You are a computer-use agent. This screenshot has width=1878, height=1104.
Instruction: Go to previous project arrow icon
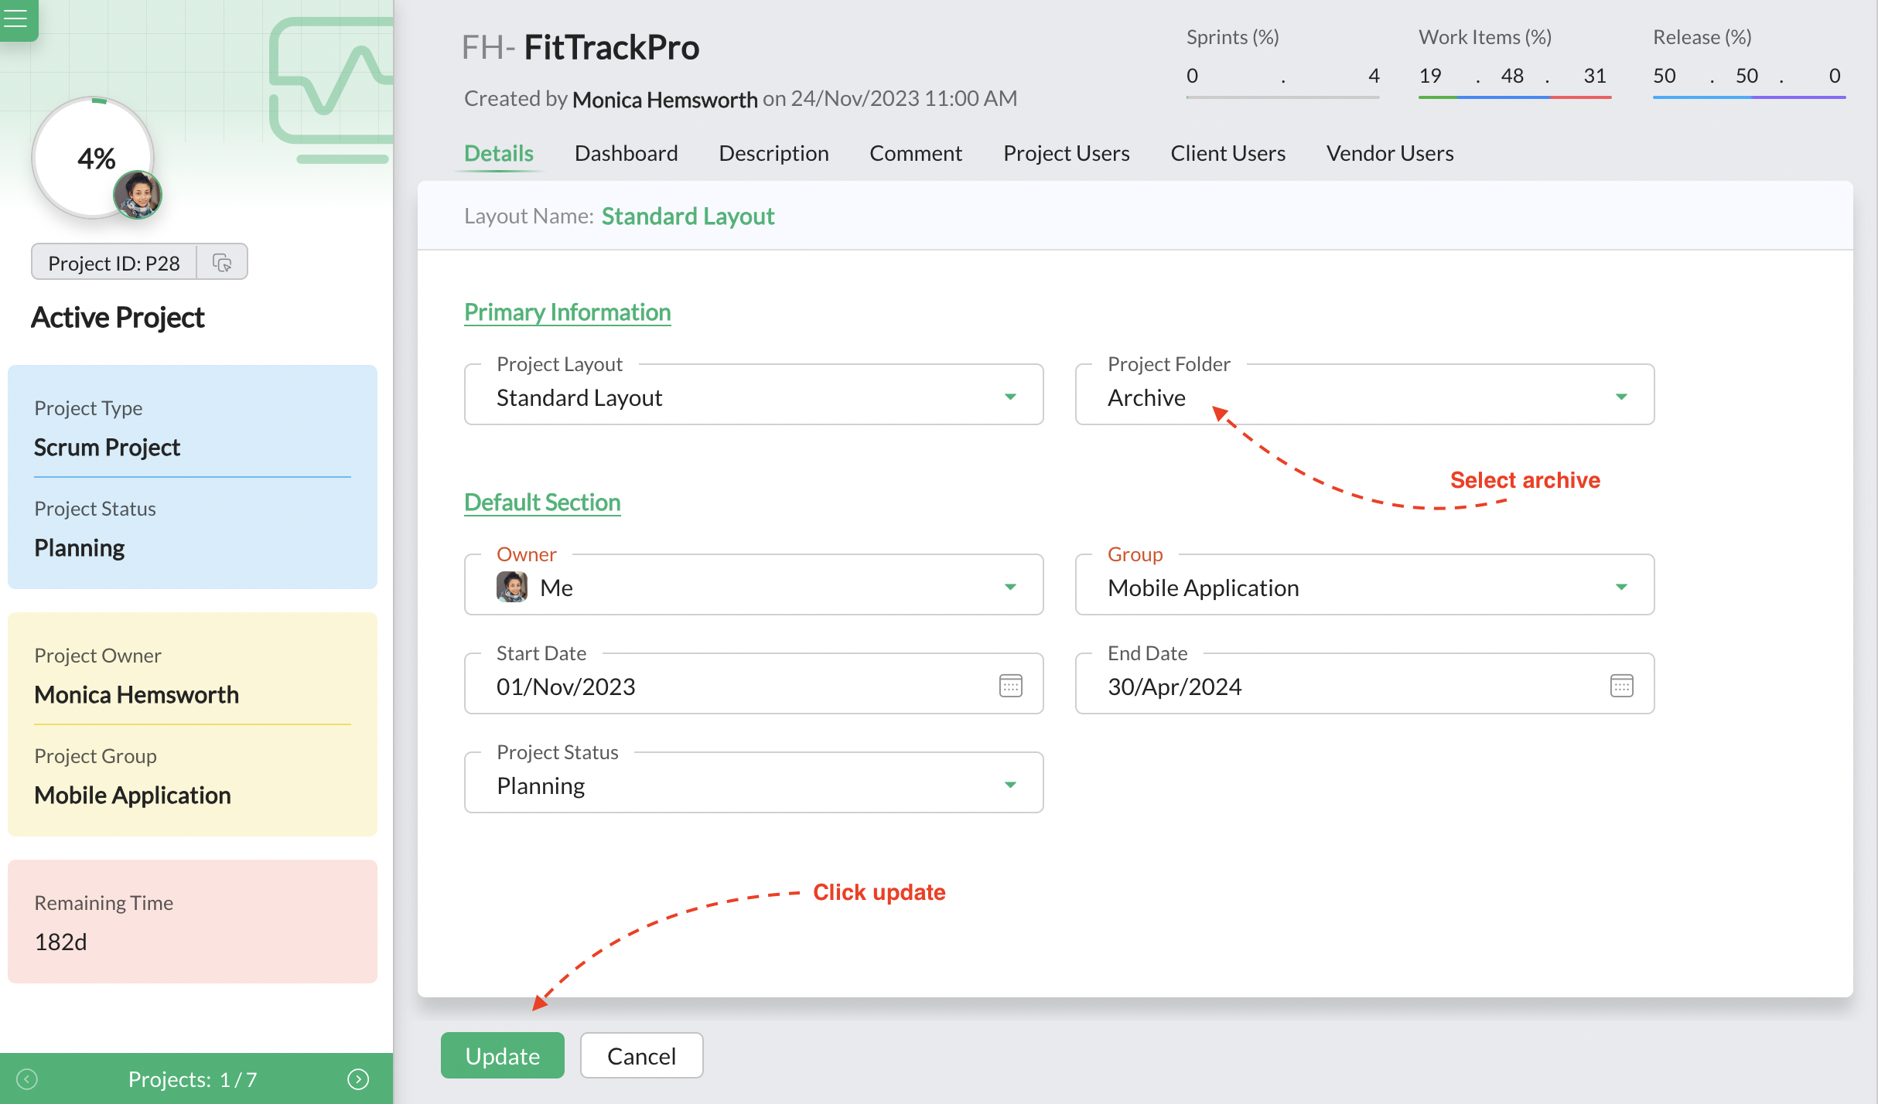point(27,1079)
